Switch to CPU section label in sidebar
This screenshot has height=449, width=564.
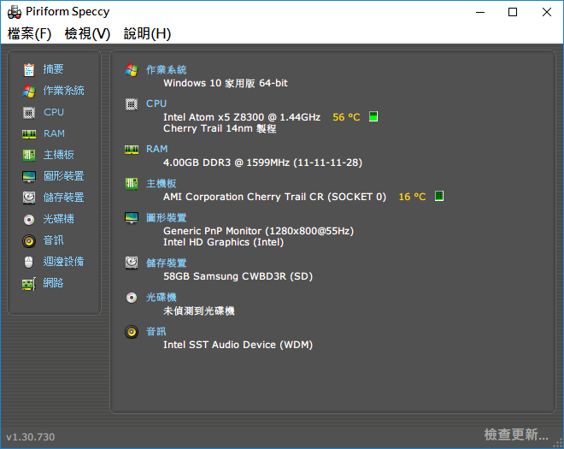tap(54, 112)
